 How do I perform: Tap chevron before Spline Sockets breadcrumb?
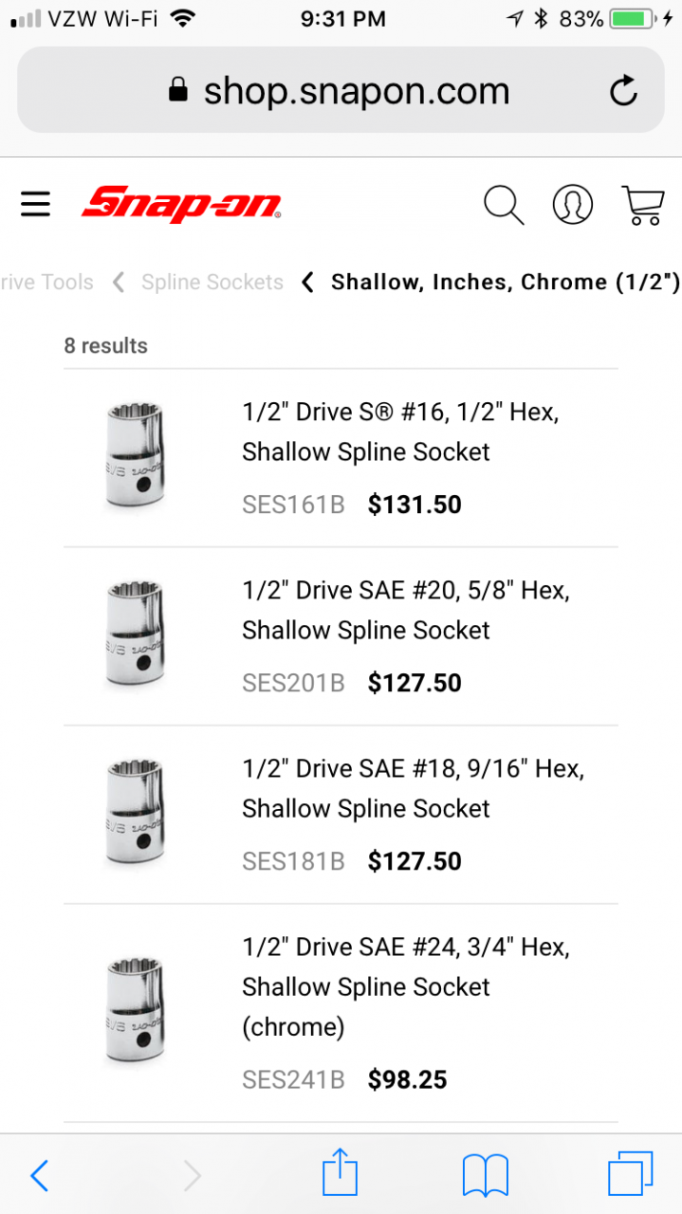[x=119, y=282]
